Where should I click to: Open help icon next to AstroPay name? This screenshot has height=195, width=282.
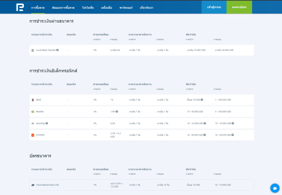[47, 123]
